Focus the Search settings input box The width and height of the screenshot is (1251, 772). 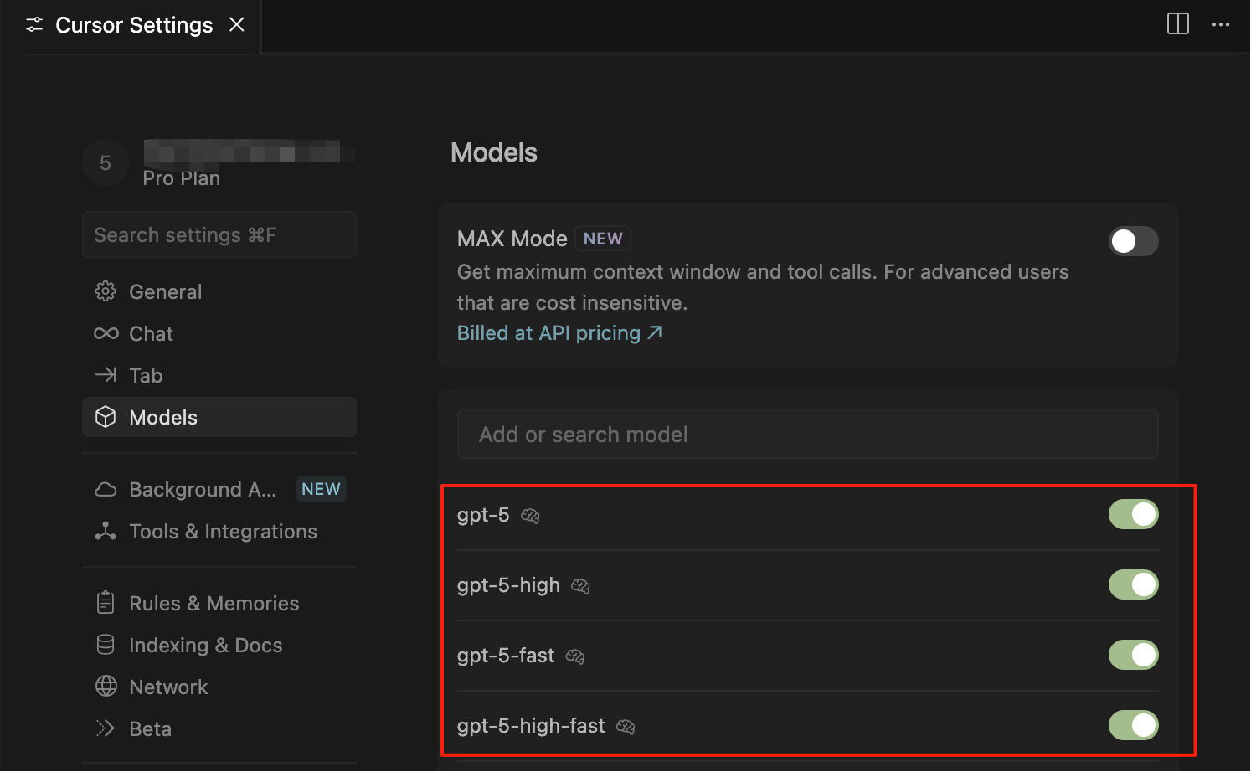click(x=219, y=235)
